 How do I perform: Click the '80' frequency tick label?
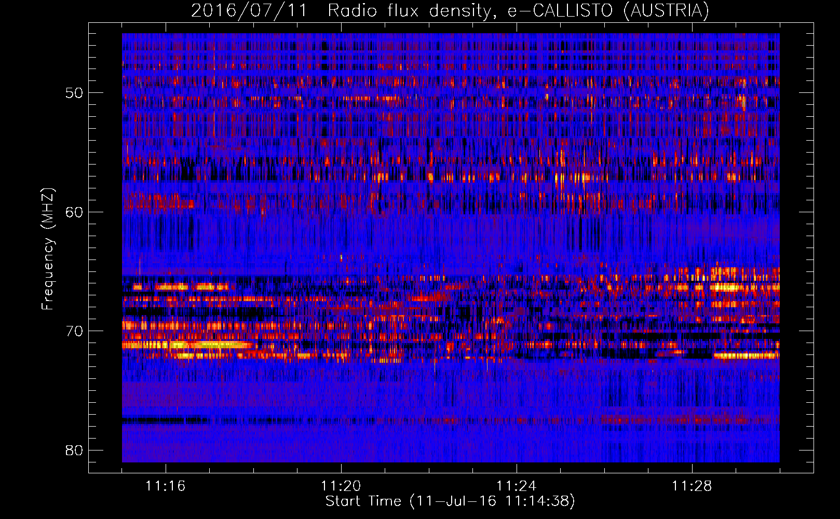[x=74, y=450]
